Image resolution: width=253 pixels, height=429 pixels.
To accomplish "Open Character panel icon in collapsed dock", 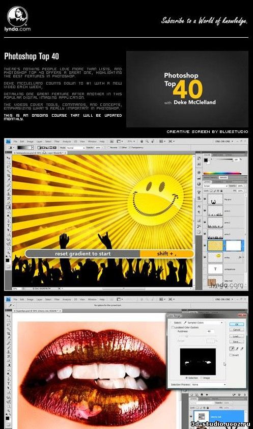I will pyautogui.click(x=199, y=206).
